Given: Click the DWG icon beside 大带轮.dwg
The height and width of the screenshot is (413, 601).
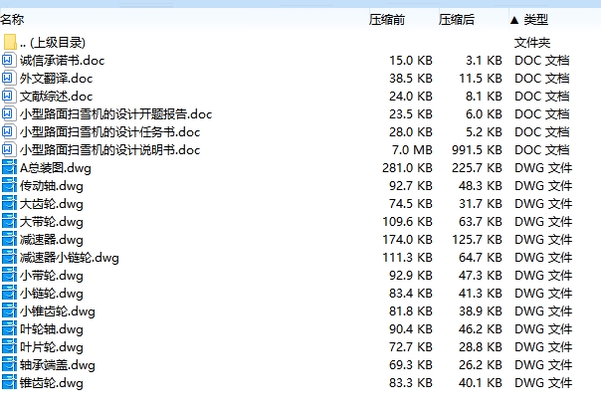Looking at the screenshot, I should pyautogui.click(x=9, y=221).
